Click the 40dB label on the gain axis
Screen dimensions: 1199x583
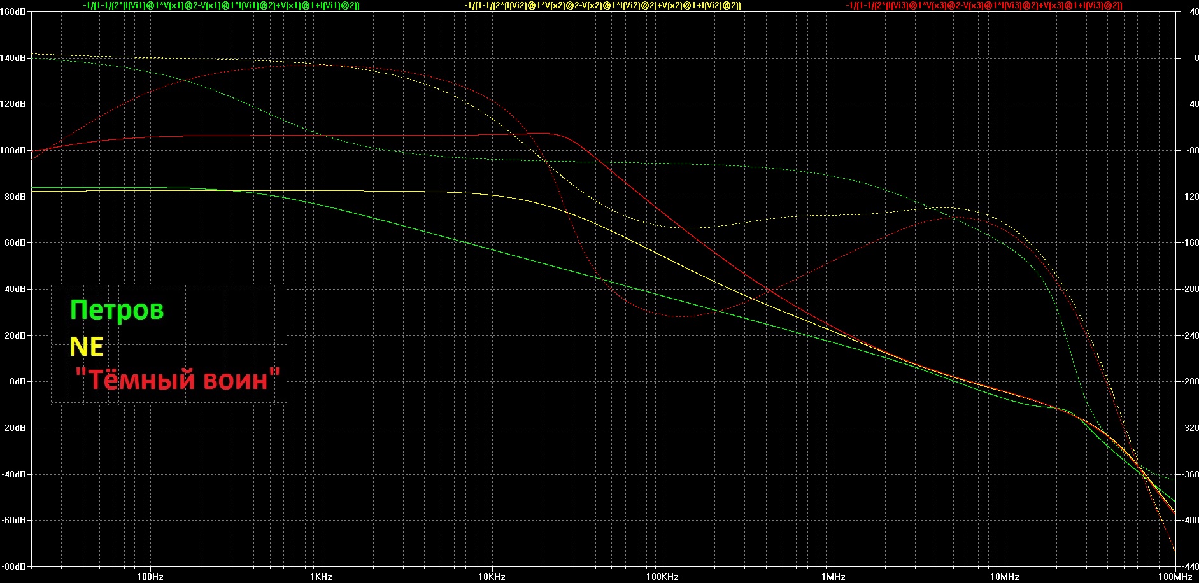[15, 289]
